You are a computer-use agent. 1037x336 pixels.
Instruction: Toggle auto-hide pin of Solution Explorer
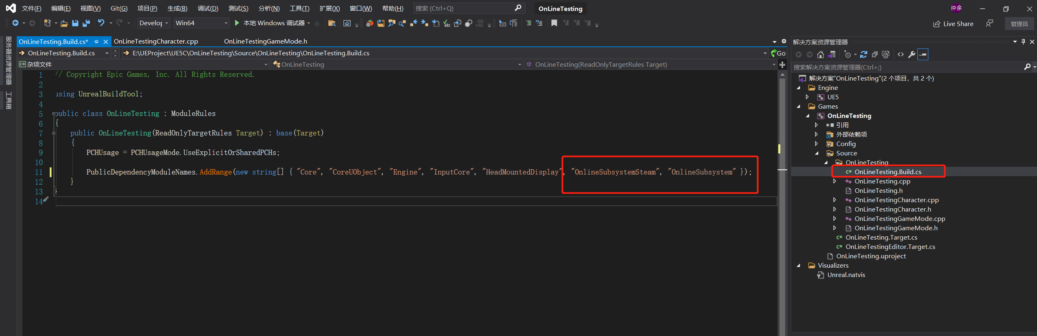1023,42
